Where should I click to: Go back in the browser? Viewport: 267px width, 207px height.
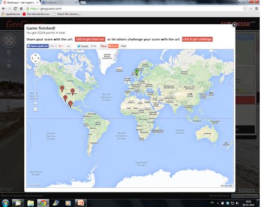(3, 8)
